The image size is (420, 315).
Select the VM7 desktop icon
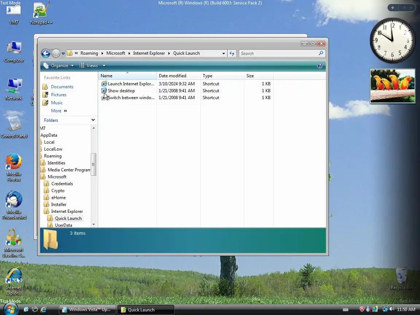pyautogui.click(x=13, y=15)
